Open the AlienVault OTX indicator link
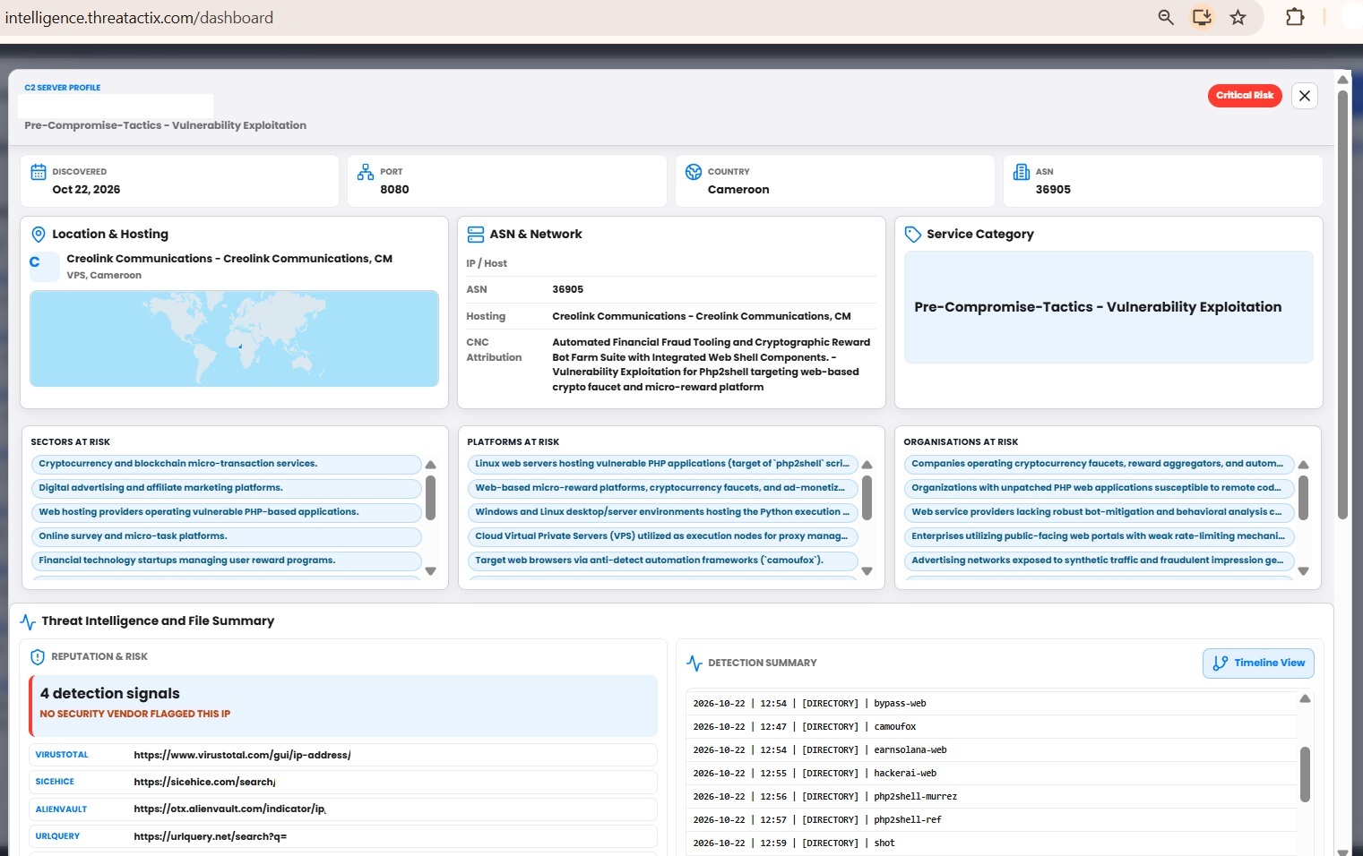The image size is (1363, 856). pos(229,809)
